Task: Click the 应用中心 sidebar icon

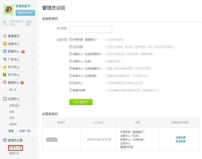Action: pyautogui.click(x=5, y=99)
